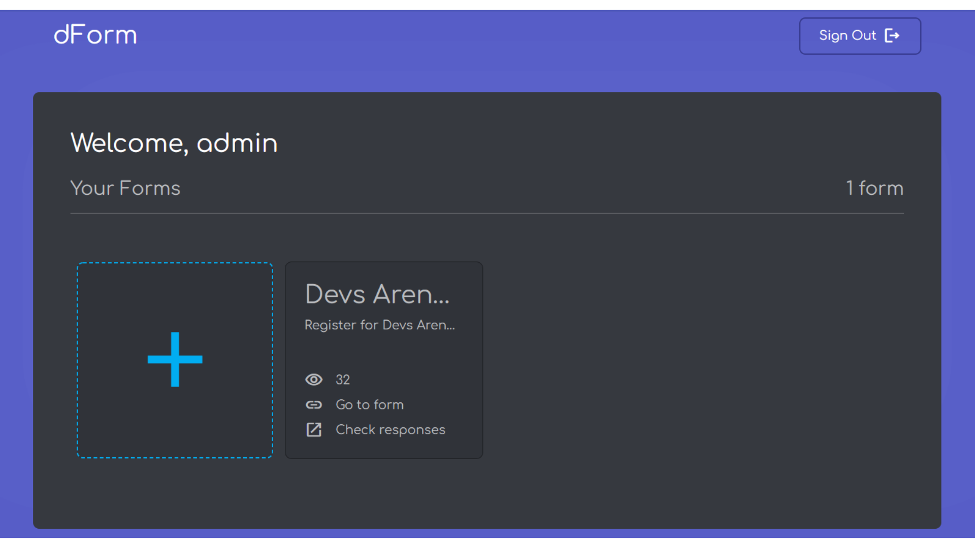Open the Check responses link
This screenshot has height=548, width=975.
(x=390, y=430)
